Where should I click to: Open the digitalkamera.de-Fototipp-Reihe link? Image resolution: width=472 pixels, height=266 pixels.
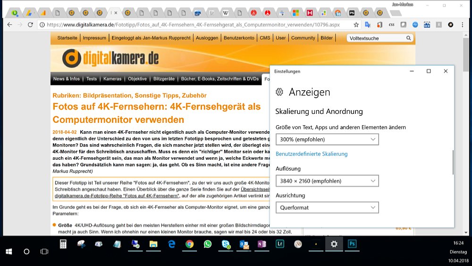[x=117, y=196]
